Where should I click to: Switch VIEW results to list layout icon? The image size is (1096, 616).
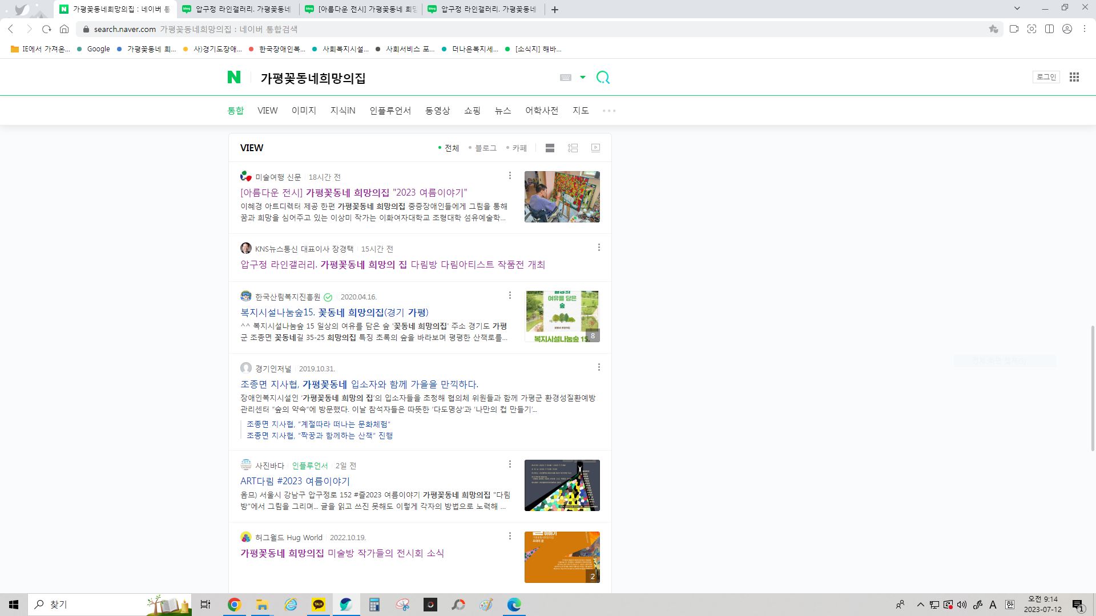tap(550, 148)
